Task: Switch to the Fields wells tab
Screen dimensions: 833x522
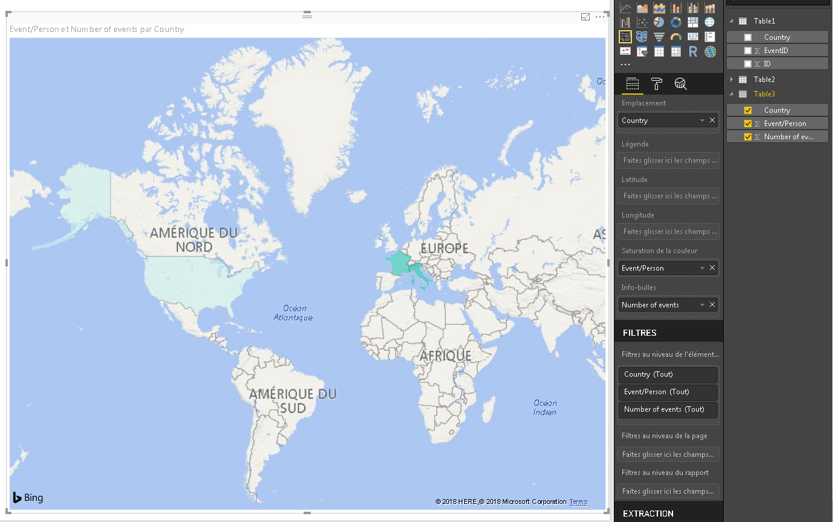Action: [632, 84]
